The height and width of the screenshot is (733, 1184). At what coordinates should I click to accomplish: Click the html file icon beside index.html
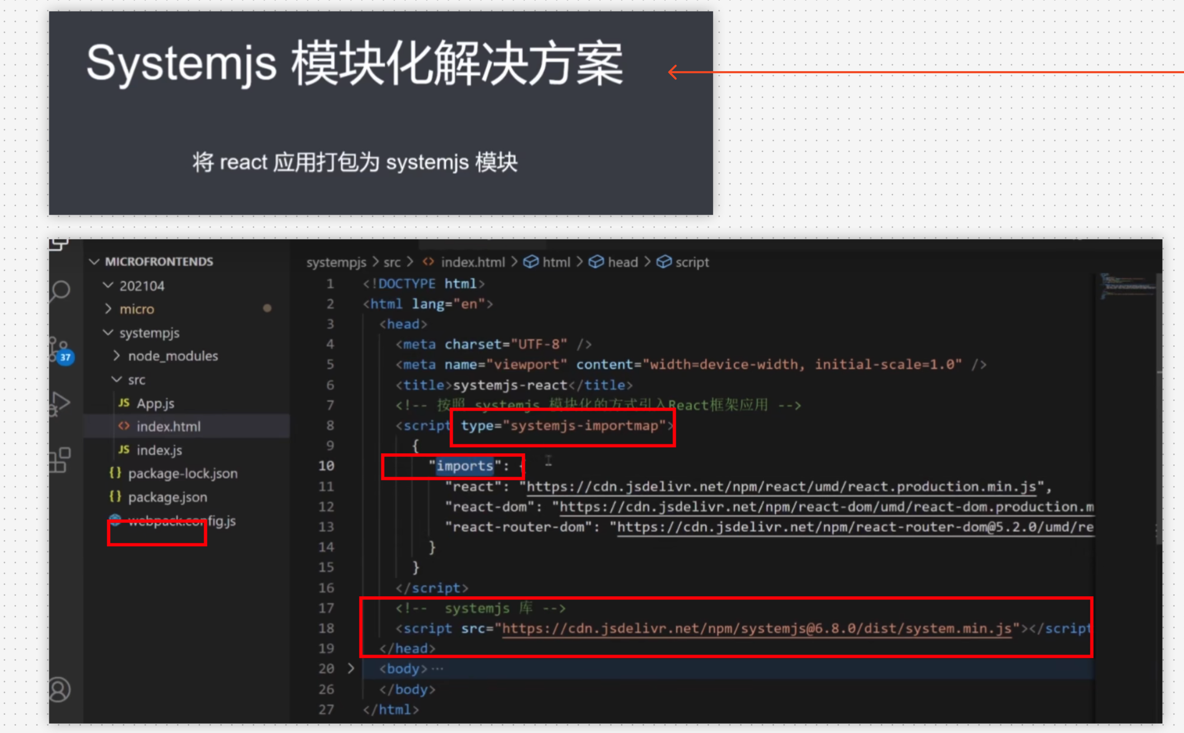point(124,426)
